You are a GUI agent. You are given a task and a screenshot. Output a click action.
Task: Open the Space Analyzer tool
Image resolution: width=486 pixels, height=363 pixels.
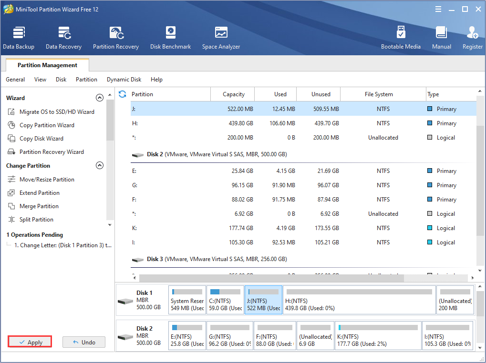click(221, 38)
